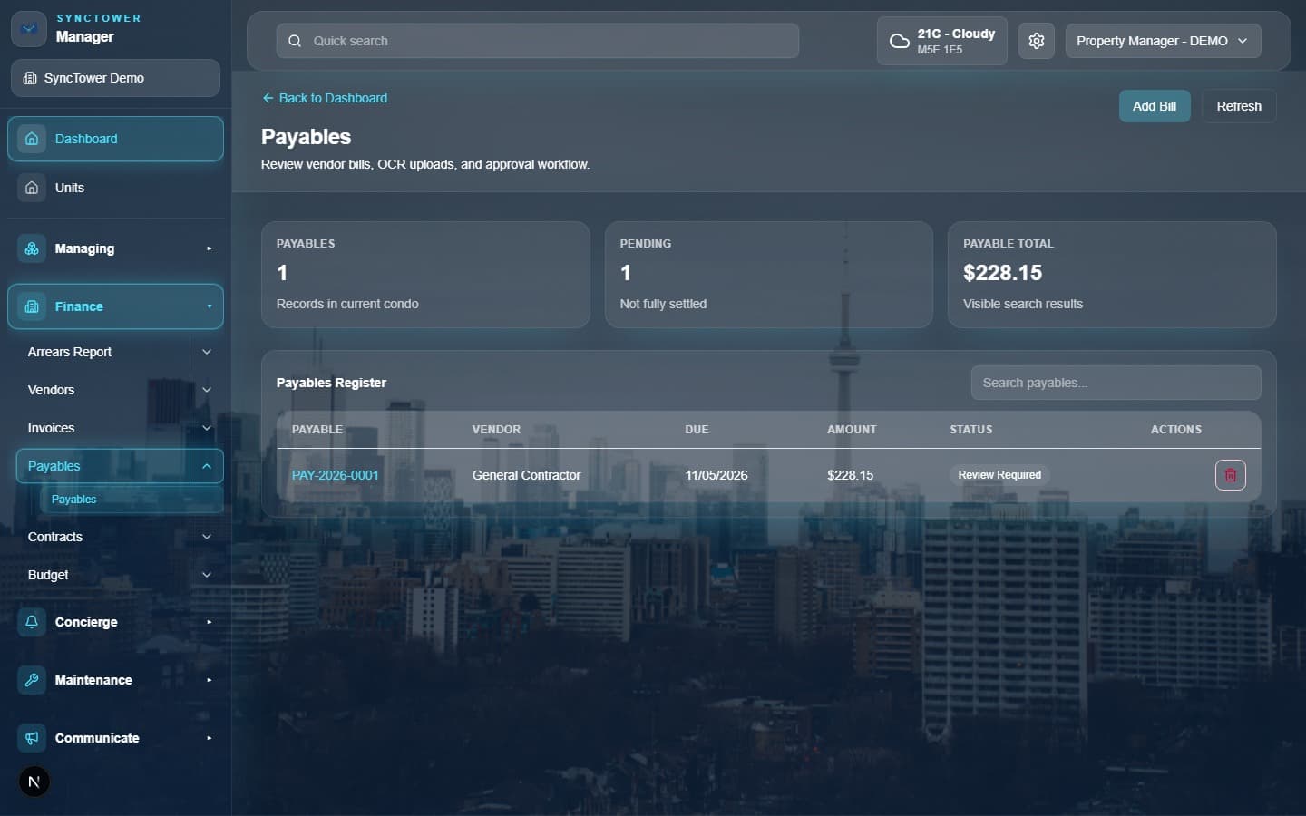Click the PAYABLE column header
1306x816 pixels.
(x=317, y=430)
